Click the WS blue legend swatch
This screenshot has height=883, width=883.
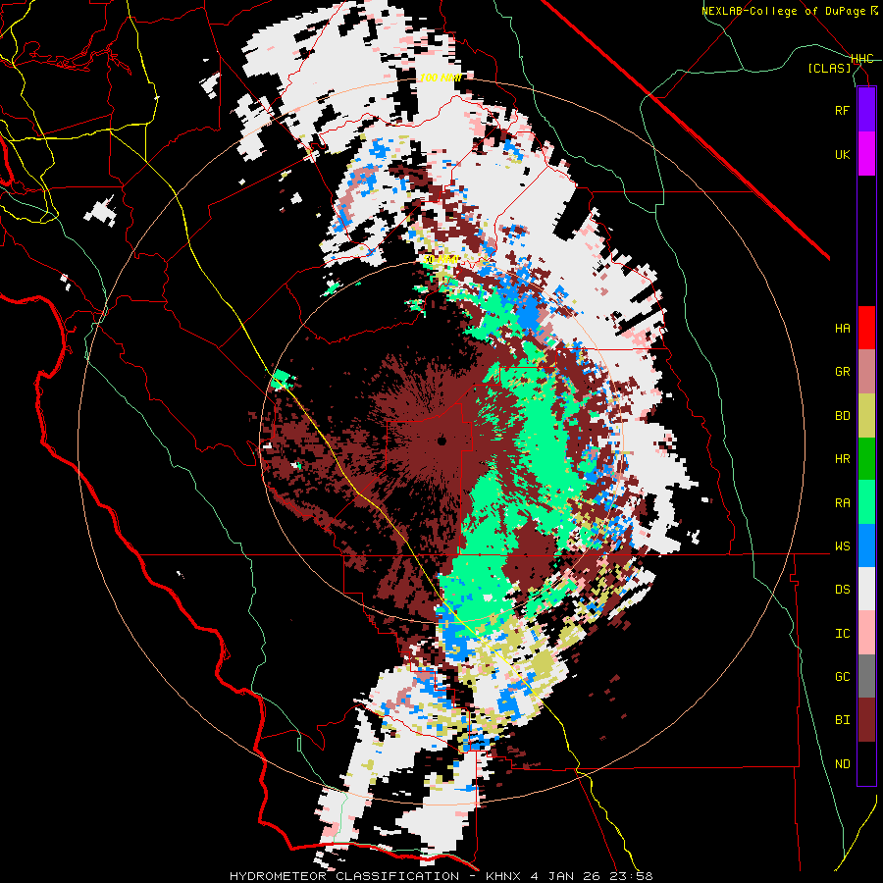(x=866, y=545)
